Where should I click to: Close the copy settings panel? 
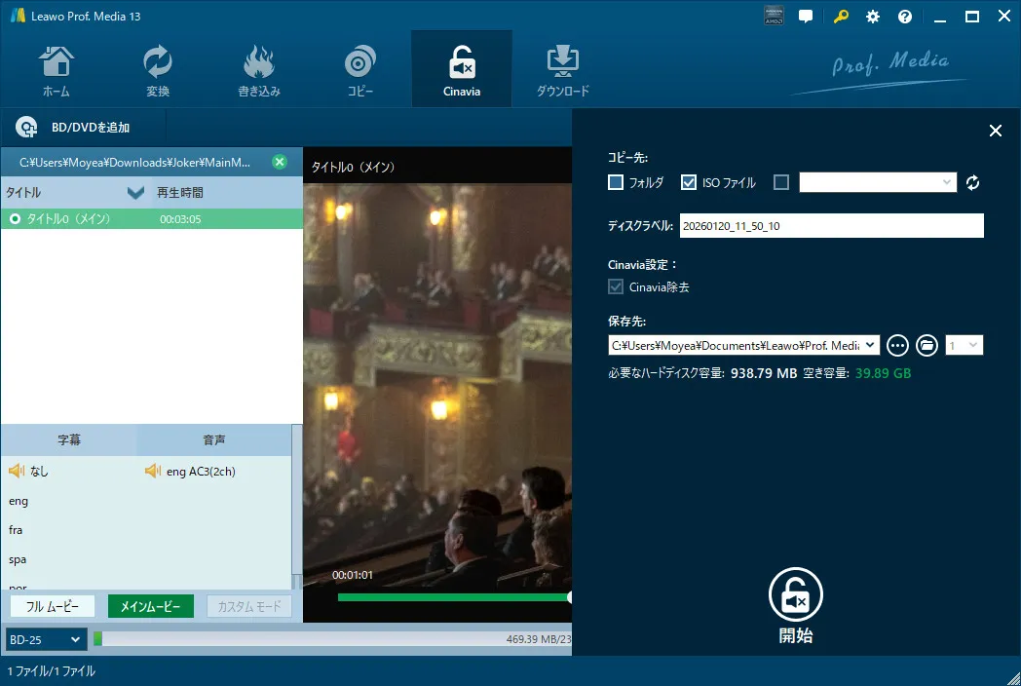click(995, 131)
